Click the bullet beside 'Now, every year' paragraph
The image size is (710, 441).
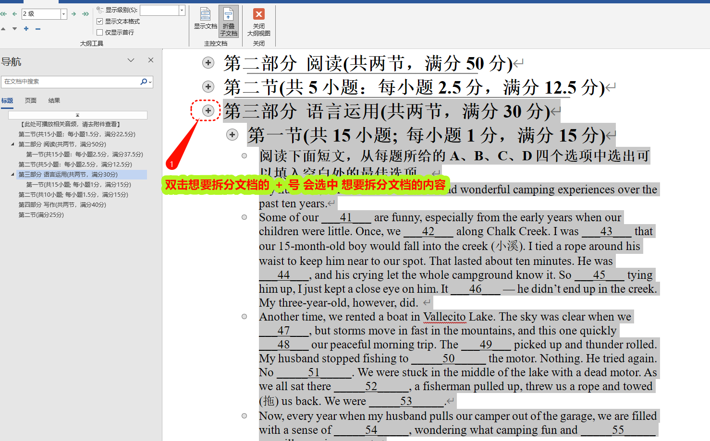(244, 416)
